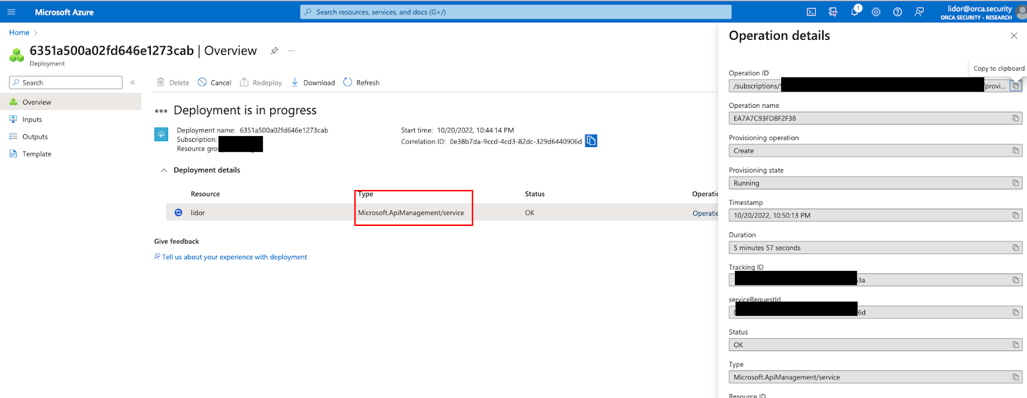Viewport: 1027px width, 398px height.
Task: Copy the Provisioning operation value
Action: tap(1015, 151)
